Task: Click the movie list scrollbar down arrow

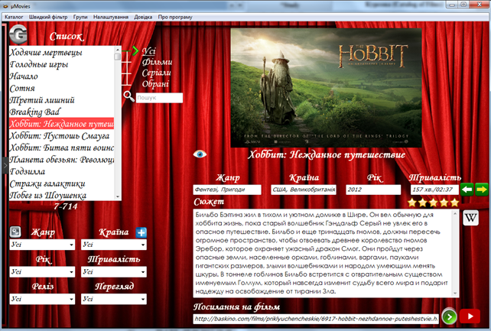Action: tap(118, 196)
